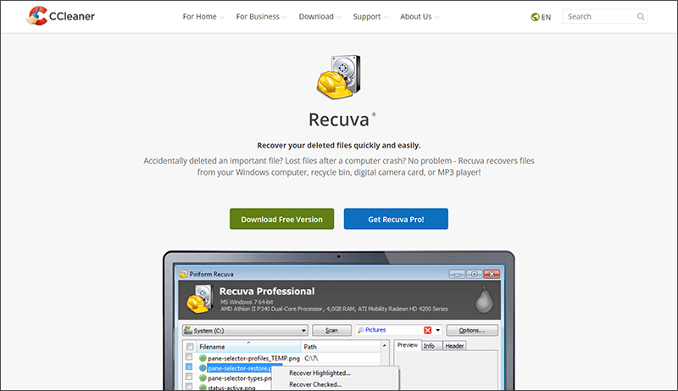Image resolution: width=678 pixels, height=391 pixels.
Task: Check the box for pane-selector-restore file
Action: pos(189,366)
